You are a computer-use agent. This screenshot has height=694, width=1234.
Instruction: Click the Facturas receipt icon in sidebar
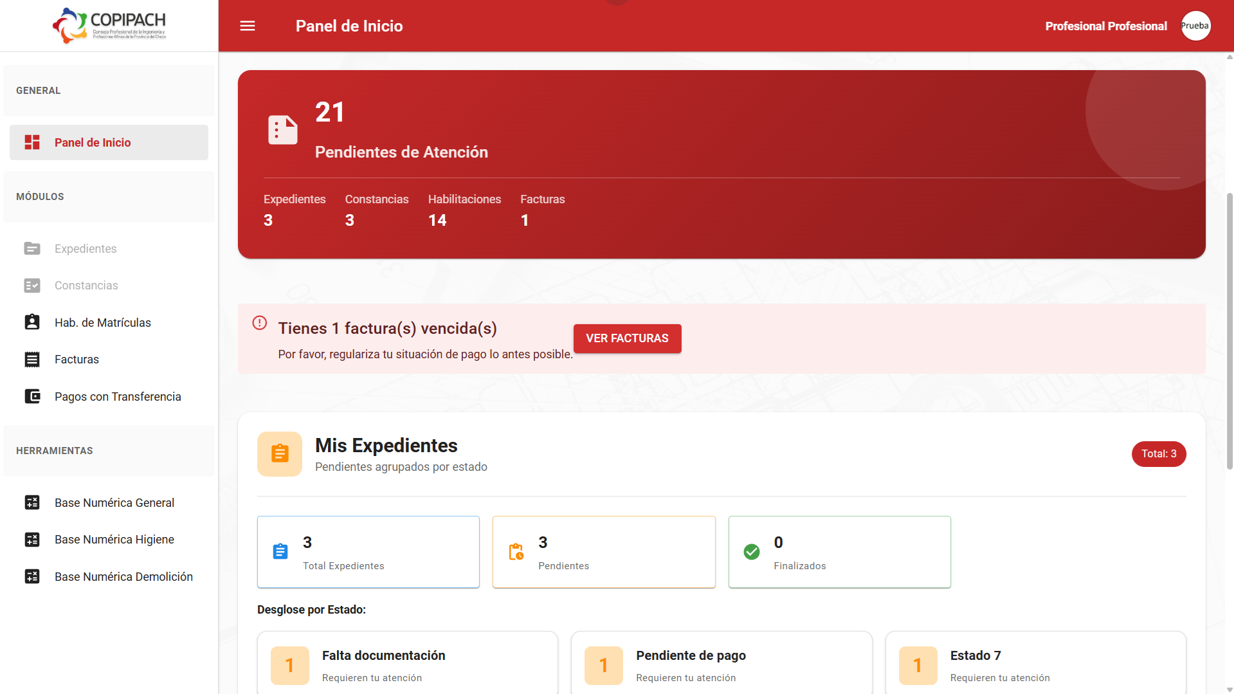pyautogui.click(x=32, y=360)
